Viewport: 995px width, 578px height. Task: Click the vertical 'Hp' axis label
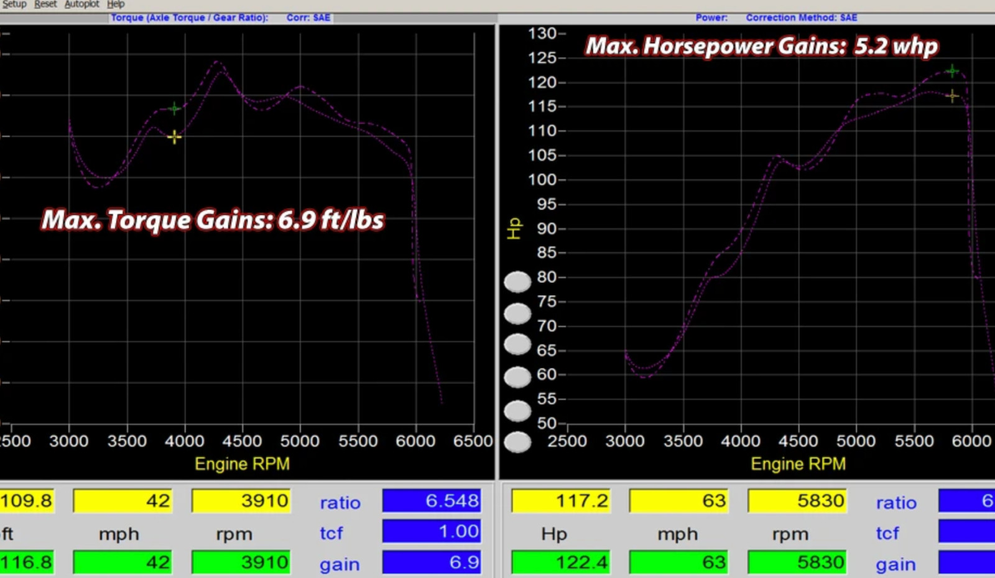514,228
